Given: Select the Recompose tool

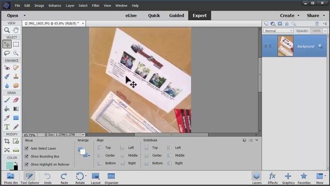Looking at the screenshot, I should pos(16,141).
